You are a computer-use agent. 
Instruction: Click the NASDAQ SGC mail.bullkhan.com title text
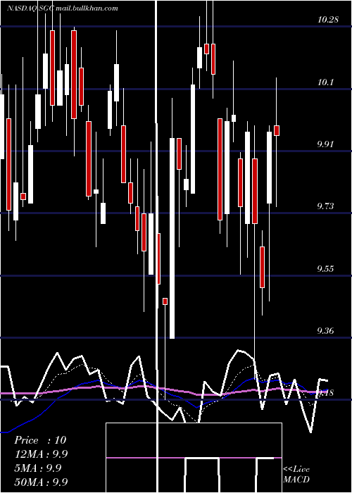[x=63, y=8]
